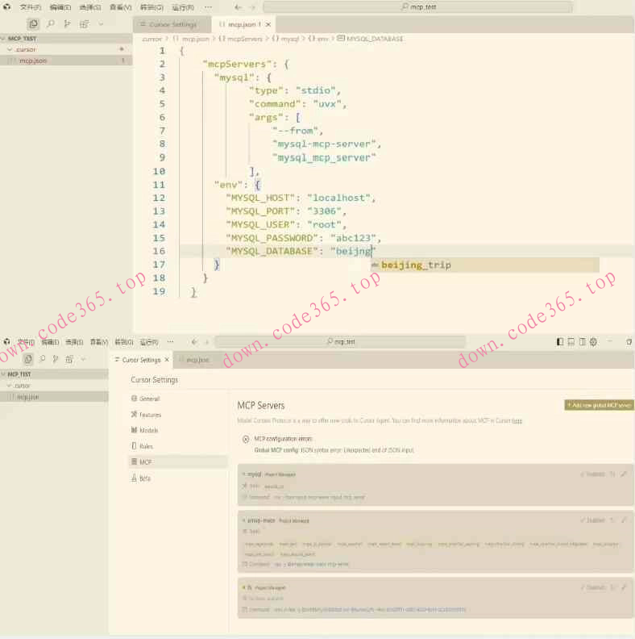Switch to Cursor Settings tab in top window
Screen dimensions: 635x639
pyautogui.click(x=171, y=24)
